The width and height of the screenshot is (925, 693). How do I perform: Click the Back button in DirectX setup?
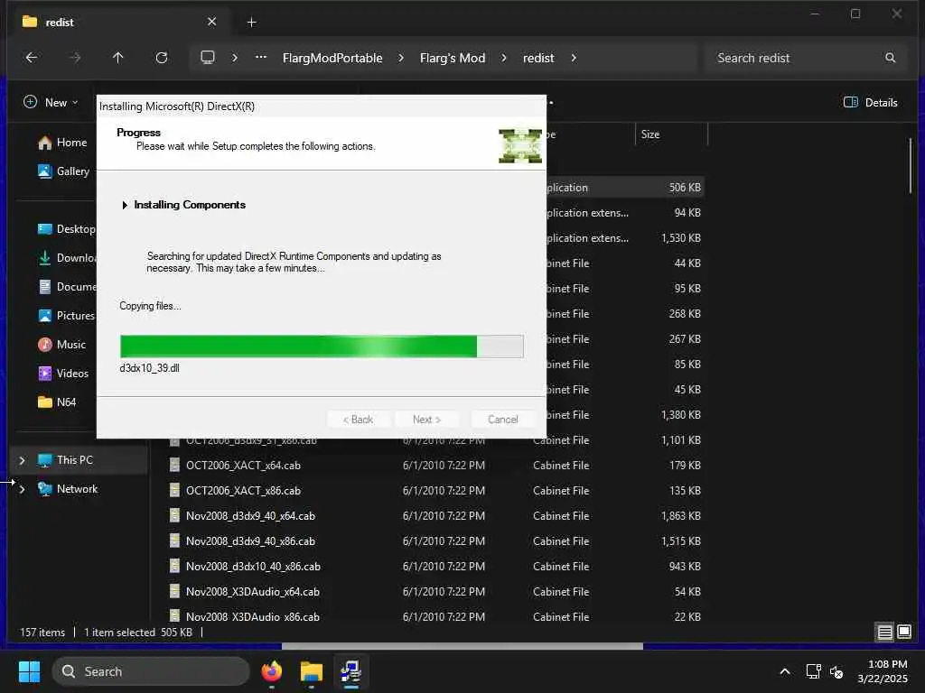[x=358, y=420]
